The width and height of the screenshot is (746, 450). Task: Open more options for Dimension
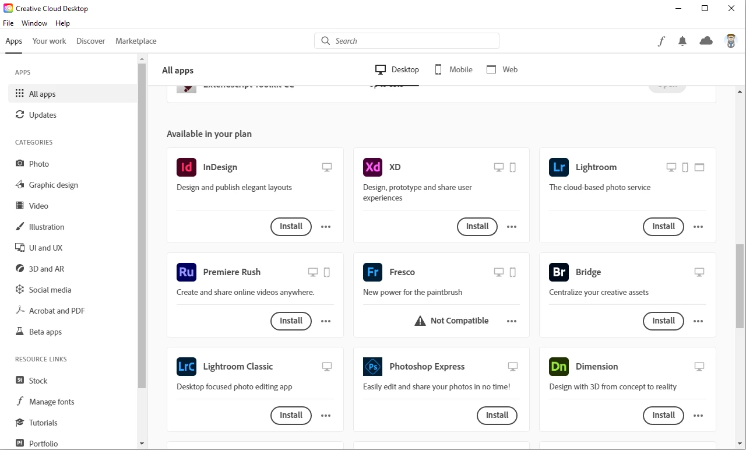[698, 416]
